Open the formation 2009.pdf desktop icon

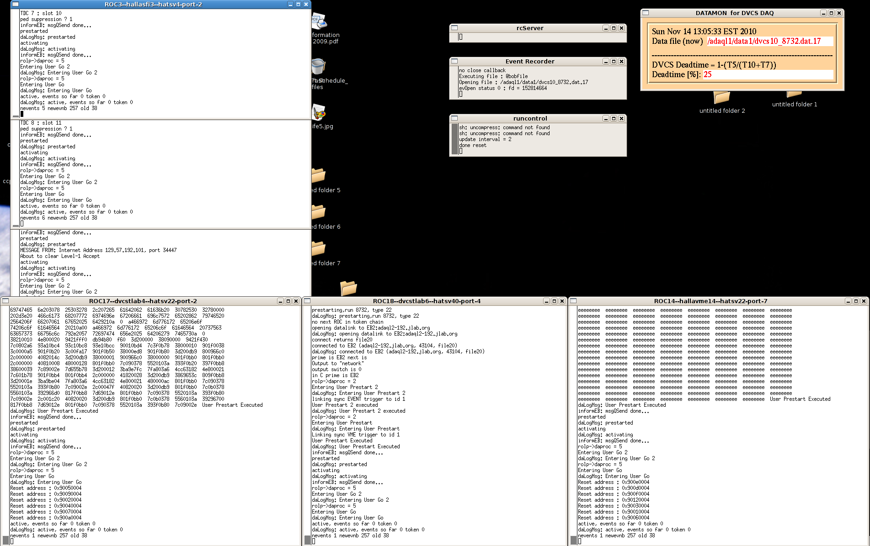319,21
